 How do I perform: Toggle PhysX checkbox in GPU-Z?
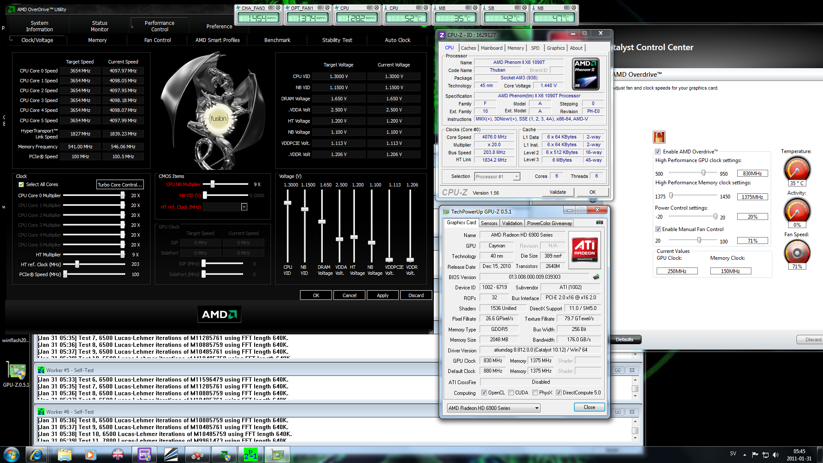535,393
